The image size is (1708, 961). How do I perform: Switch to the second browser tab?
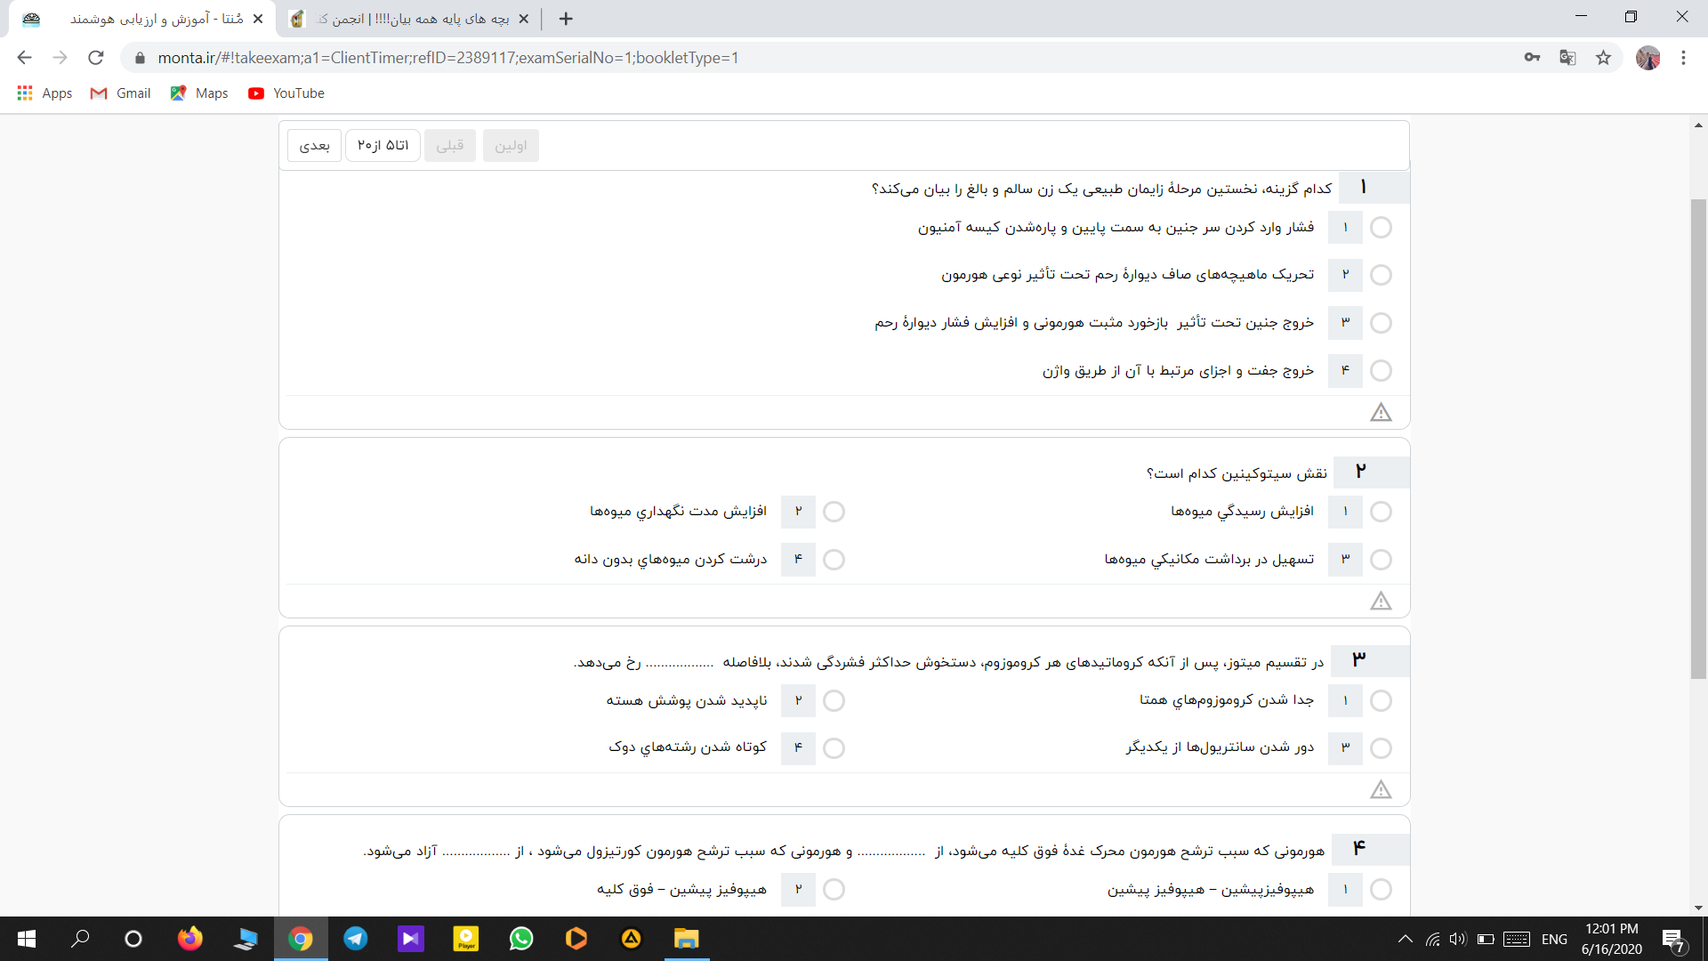click(409, 19)
